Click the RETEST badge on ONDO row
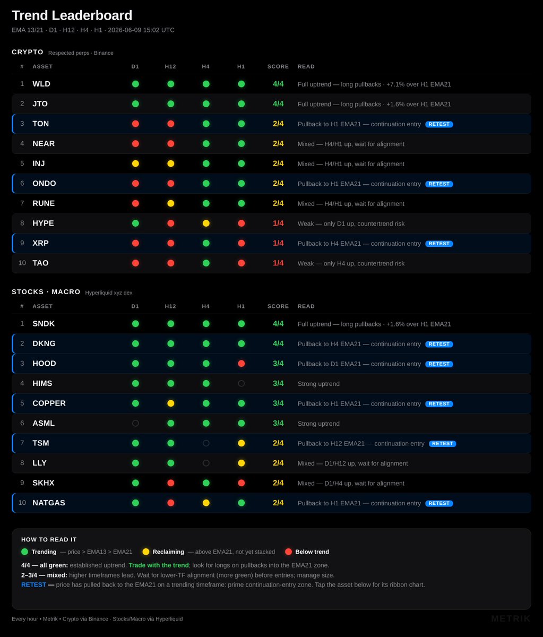 tap(439, 184)
